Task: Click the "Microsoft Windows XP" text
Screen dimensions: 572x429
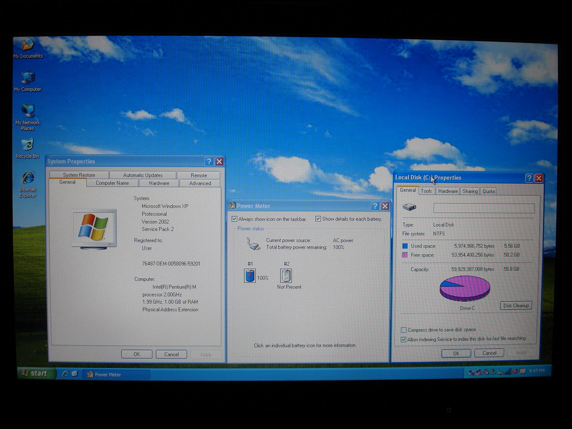Action: coord(165,206)
